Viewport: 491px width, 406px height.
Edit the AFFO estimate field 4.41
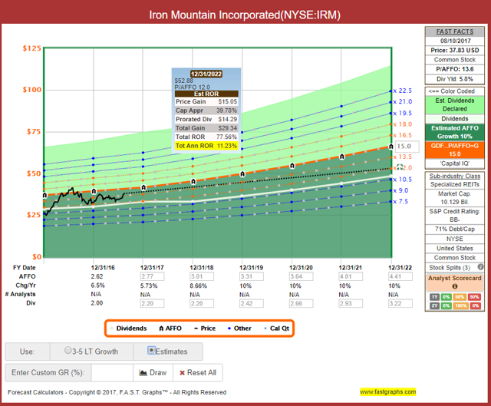pyautogui.click(x=400, y=276)
